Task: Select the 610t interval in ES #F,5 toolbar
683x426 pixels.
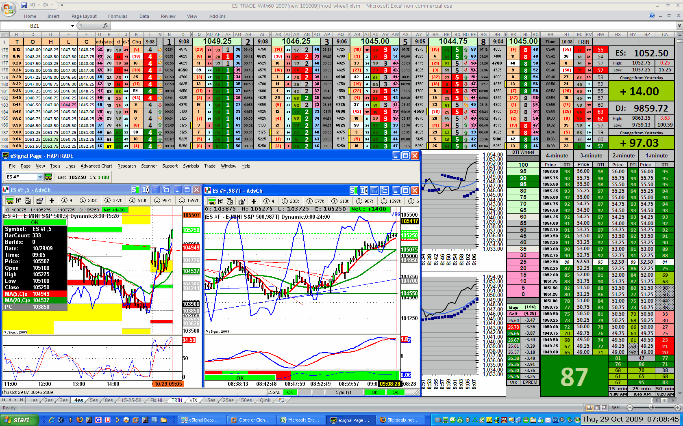Action: click(138, 200)
